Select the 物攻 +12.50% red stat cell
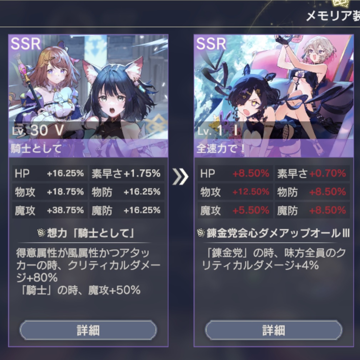This screenshot has height=360, width=360. click(x=235, y=191)
